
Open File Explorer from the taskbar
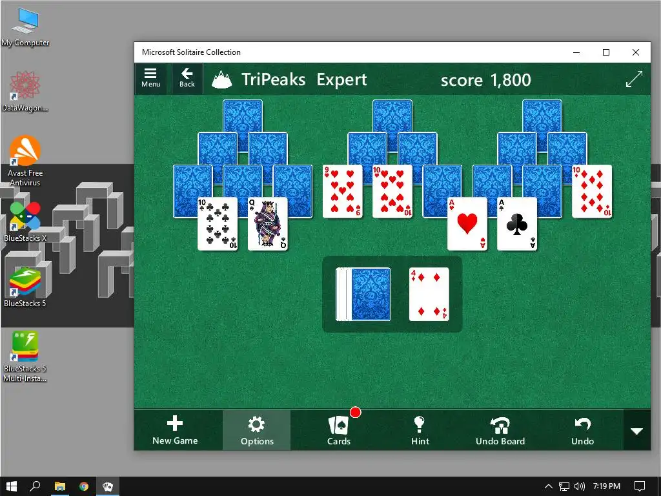60,486
